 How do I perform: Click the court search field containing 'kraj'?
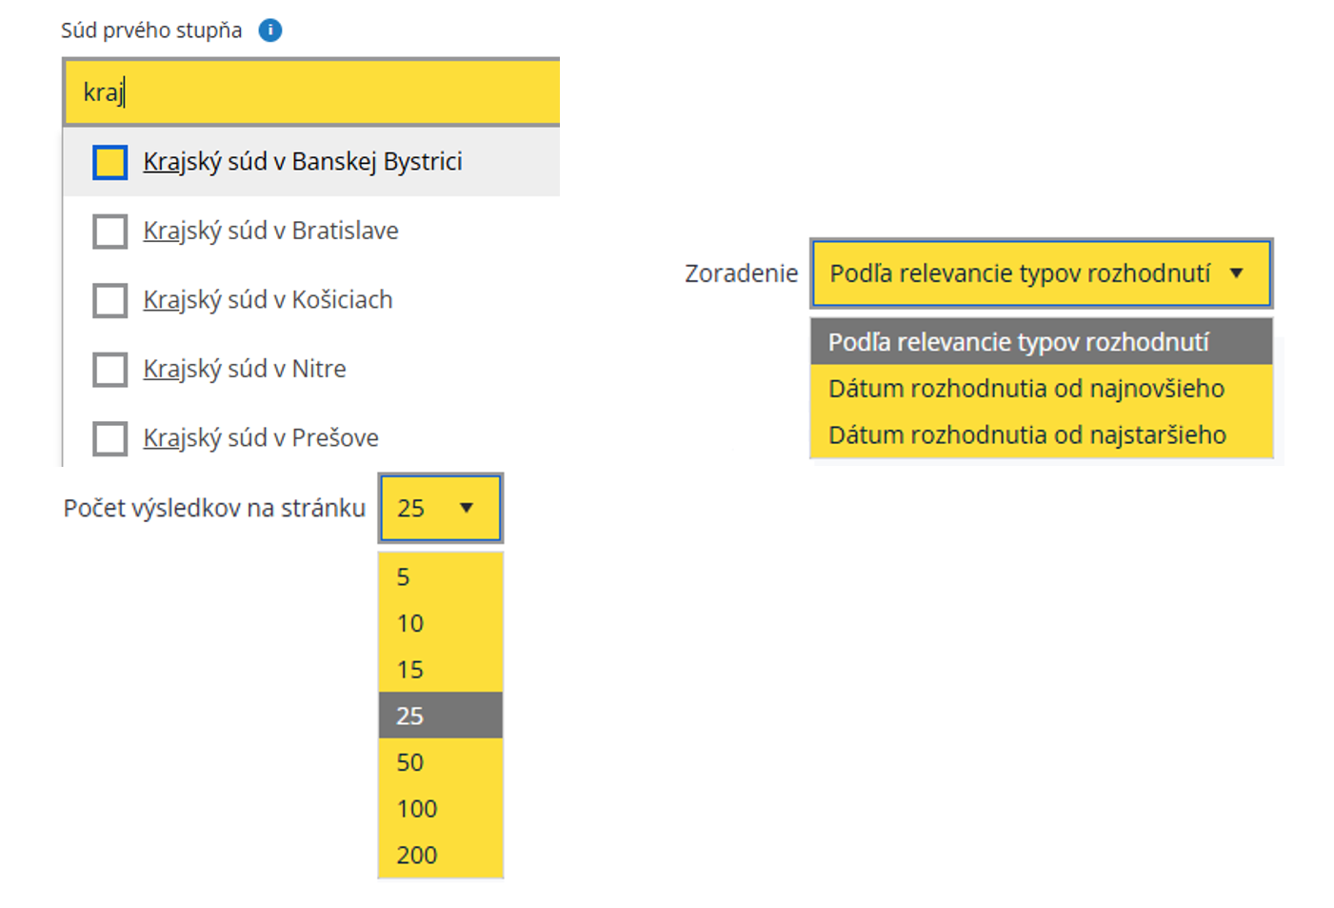311,92
